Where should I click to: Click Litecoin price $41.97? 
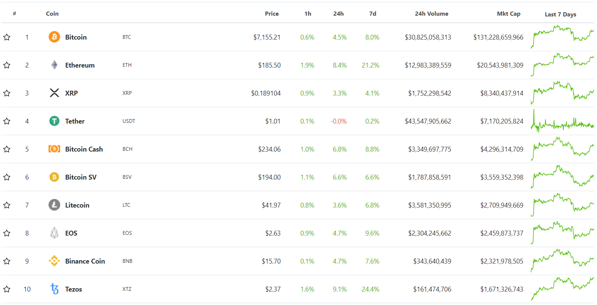271,205
